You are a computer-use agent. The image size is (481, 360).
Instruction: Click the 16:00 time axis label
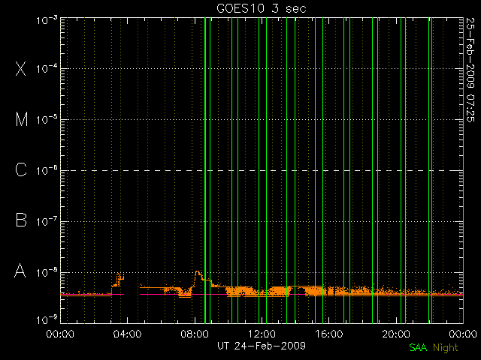click(329, 334)
